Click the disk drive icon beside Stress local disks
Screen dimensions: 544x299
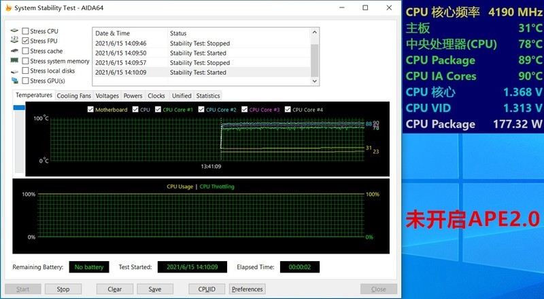[14, 71]
